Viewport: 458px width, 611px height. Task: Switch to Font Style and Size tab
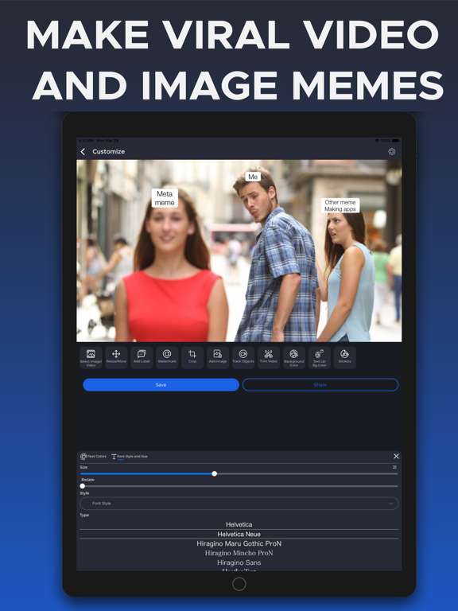pyautogui.click(x=130, y=457)
